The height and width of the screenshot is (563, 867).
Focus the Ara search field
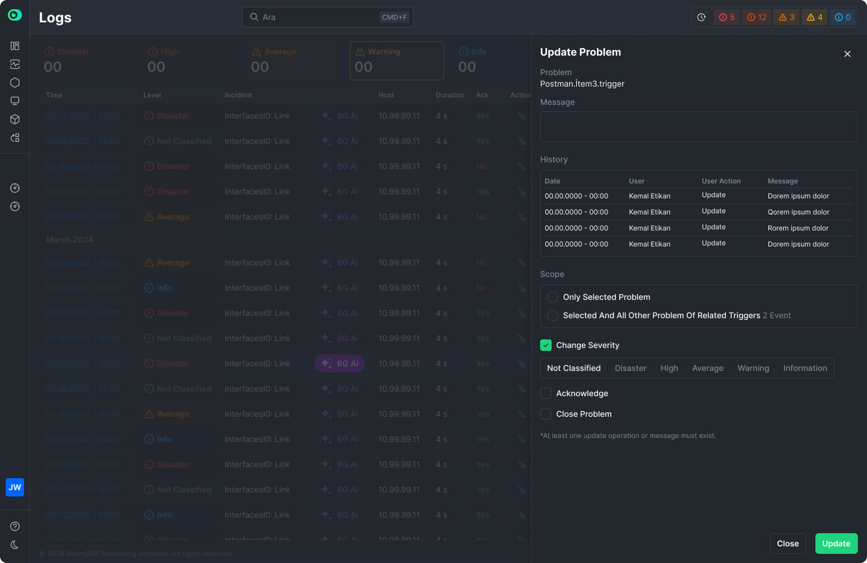click(x=328, y=17)
